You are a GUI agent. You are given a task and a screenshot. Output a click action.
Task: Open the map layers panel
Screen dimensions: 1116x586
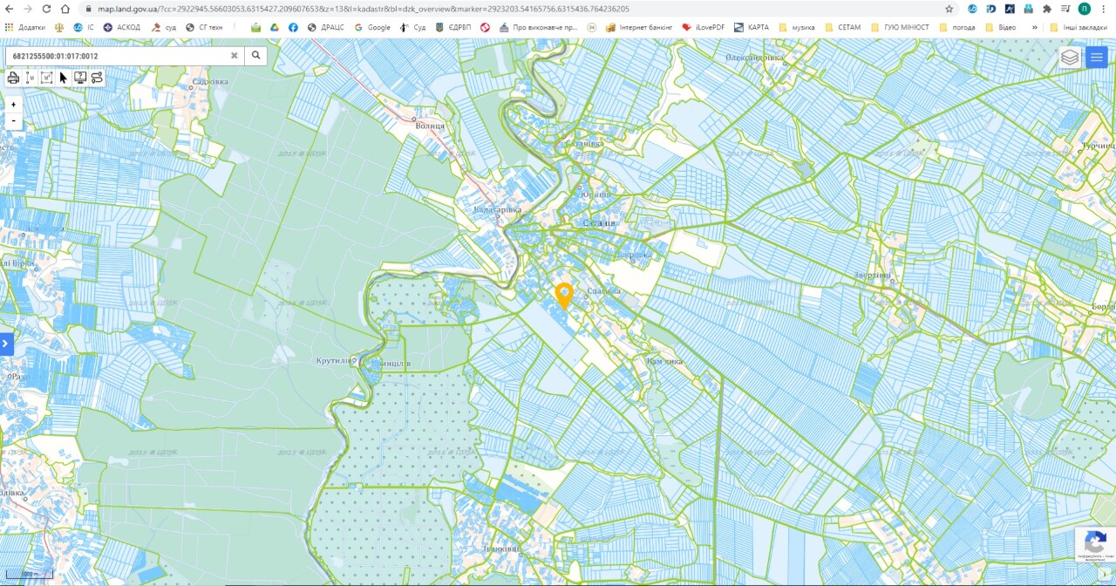click(1070, 58)
